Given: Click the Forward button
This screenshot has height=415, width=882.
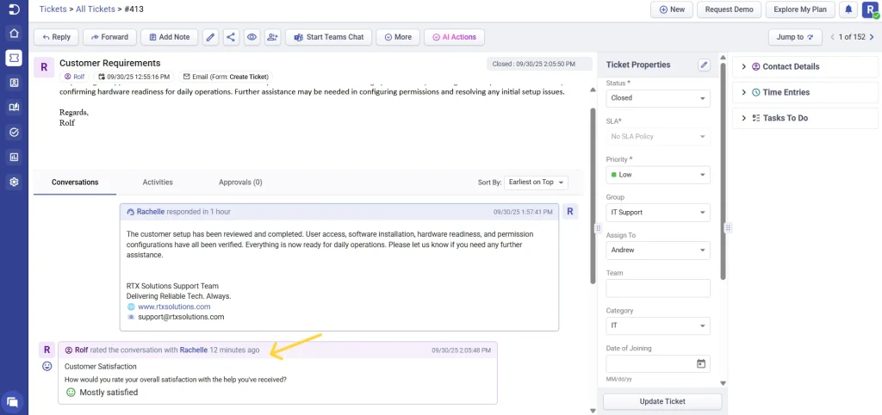Looking at the screenshot, I should click(x=109, y=37).
